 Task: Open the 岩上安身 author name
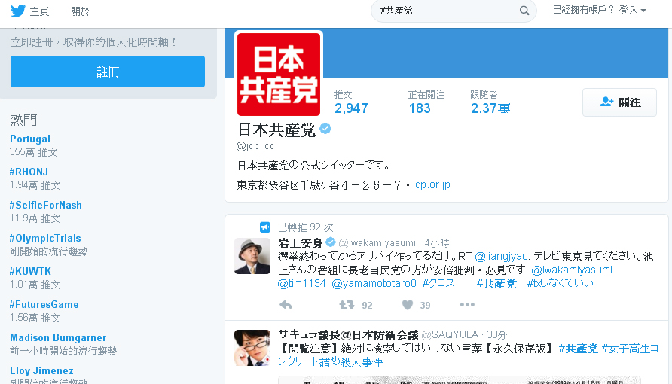pos(300,243)
